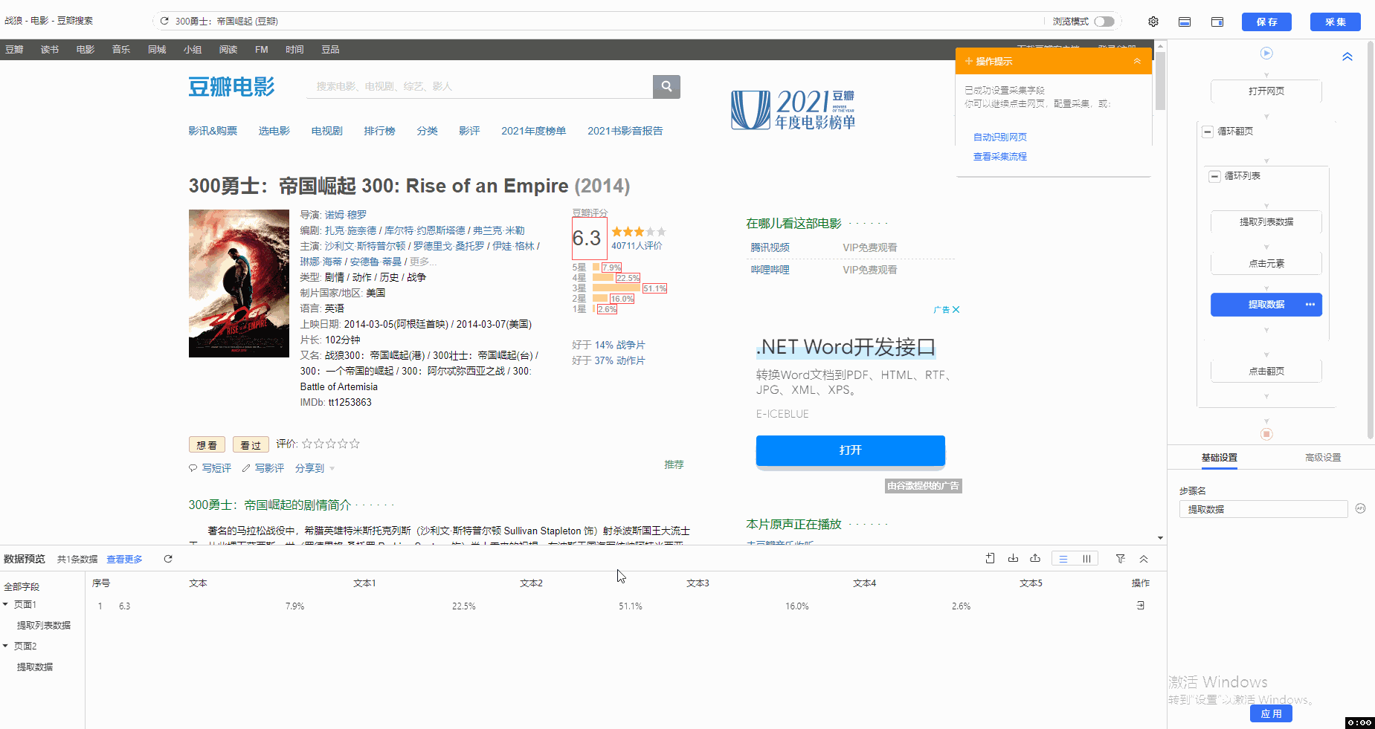Image resolution: width=1375 pixels, height=729 pixels.
Task: Select the 点击元素 workflow step
Action: pos(1266,263)
